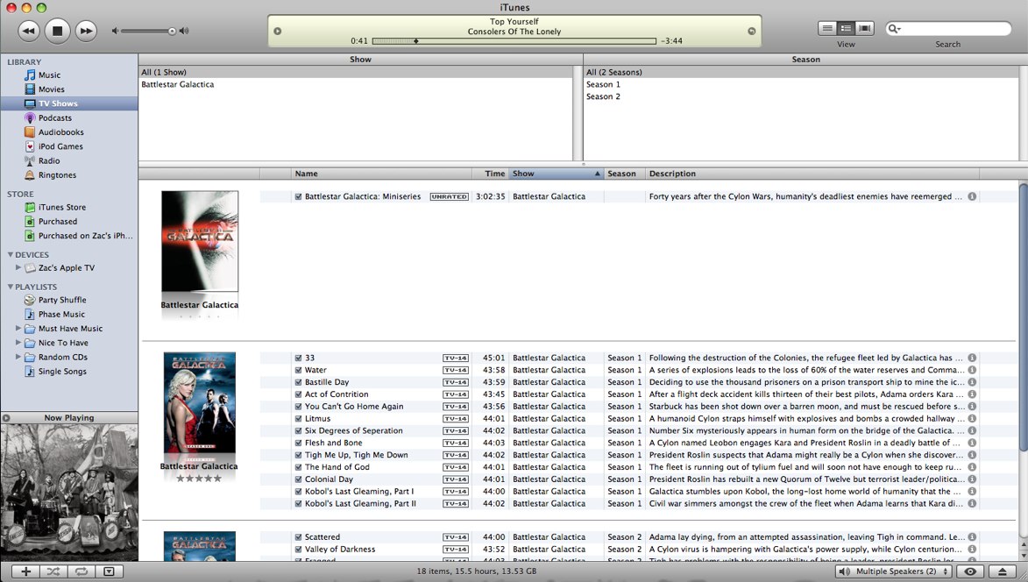The height and width of the screenshot is (582, 1028).
Task: Adjust the volume slider knob
Action: 172,31
